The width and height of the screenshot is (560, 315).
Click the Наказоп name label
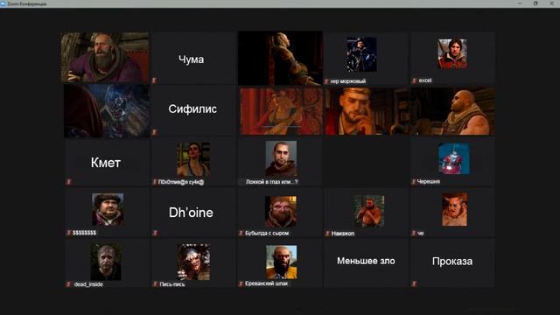point(343,234)
